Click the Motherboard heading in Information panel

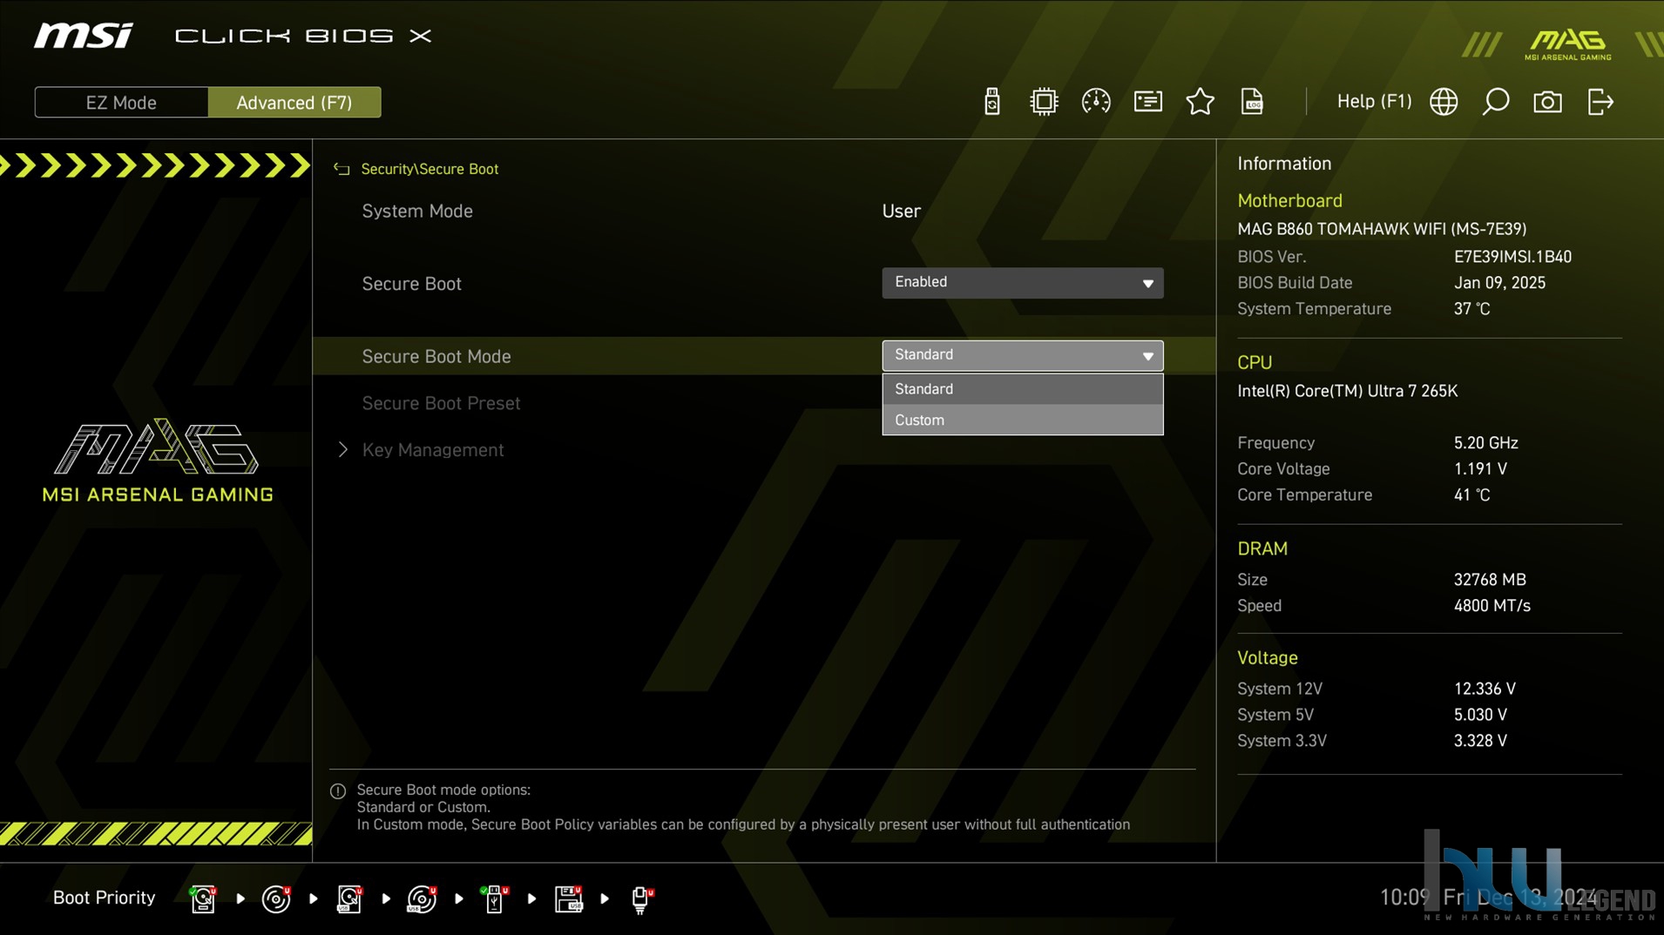1289,201
